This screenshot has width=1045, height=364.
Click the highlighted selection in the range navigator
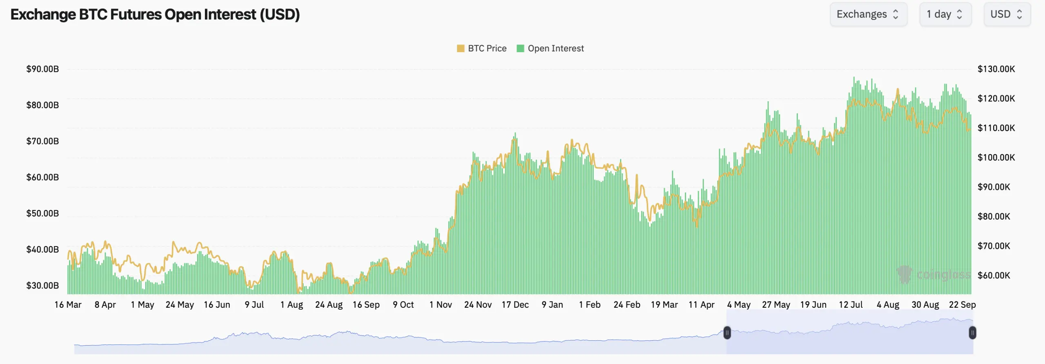tap(849, 339)
